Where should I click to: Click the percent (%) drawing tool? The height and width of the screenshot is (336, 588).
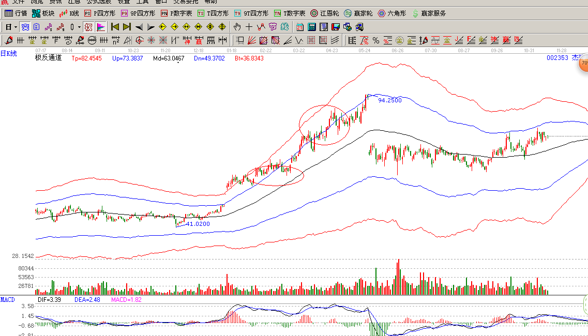(375, 40)
